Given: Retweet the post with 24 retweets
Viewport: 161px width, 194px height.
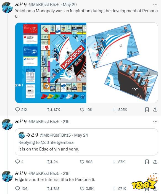Looking at the screenshot, I should (50, 162).
